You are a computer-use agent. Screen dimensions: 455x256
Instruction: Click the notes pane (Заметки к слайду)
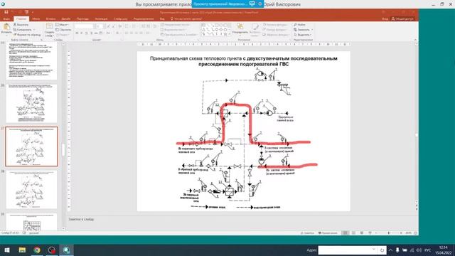[241, 220]
